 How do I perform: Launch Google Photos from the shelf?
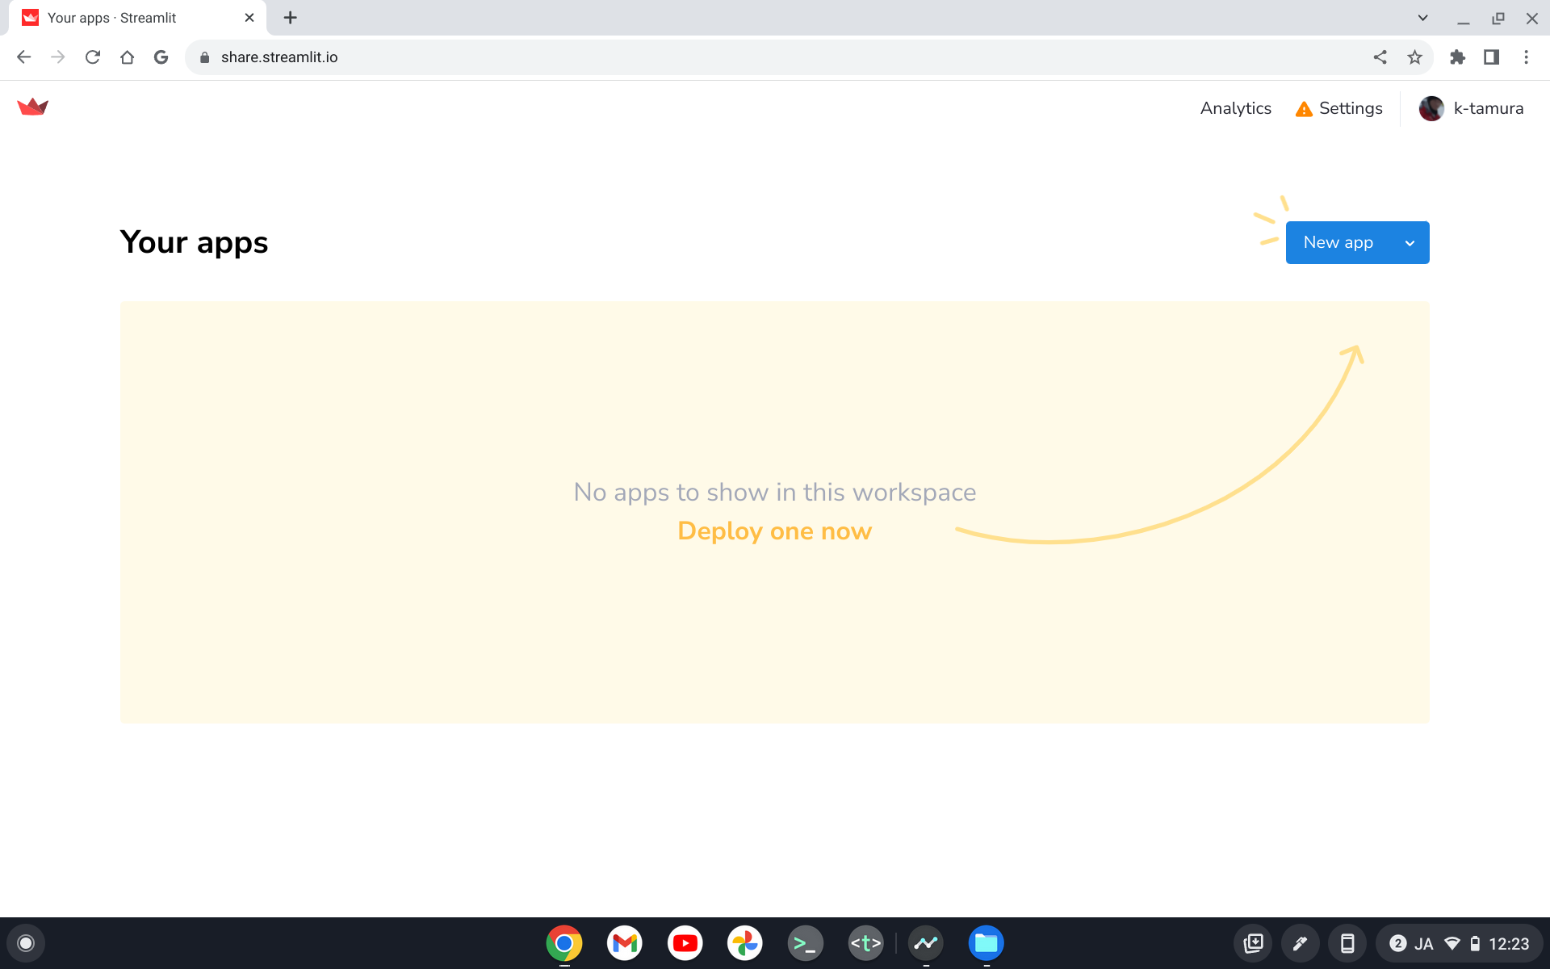click(744, 942)
